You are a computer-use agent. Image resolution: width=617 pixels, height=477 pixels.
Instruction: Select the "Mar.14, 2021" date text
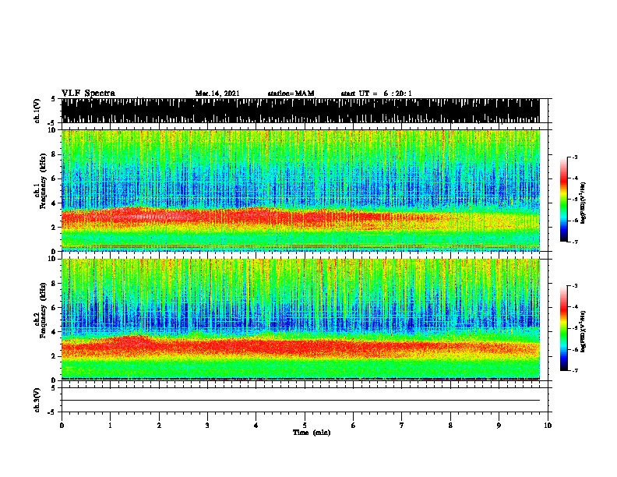click(x=217, y=94)
